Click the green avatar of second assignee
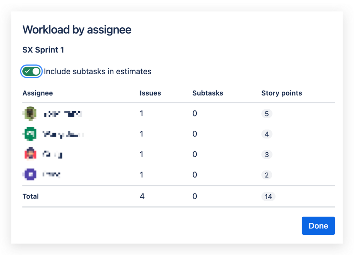The image size is (354, 255). [30, 134]
